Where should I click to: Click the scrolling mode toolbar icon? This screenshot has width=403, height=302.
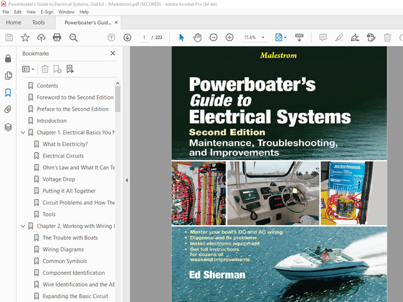pos(299,38)
